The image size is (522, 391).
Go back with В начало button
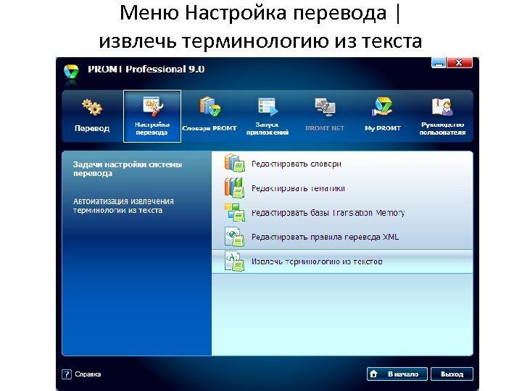click(x=397, y=374)
